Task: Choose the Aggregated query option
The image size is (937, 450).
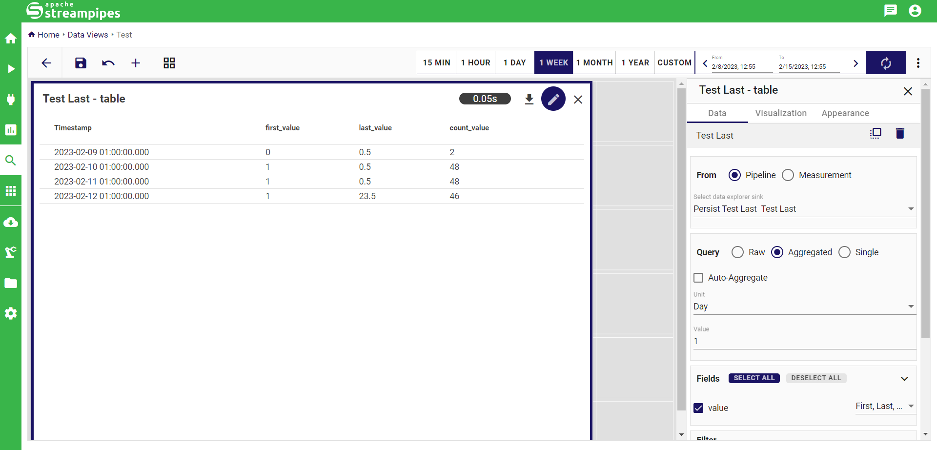Action: pos(777,252)
